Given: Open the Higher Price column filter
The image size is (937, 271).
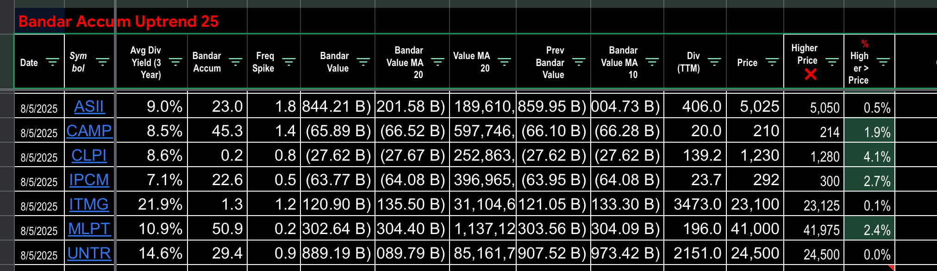Looking at the screenshot, I should click(x=832, y=62).
